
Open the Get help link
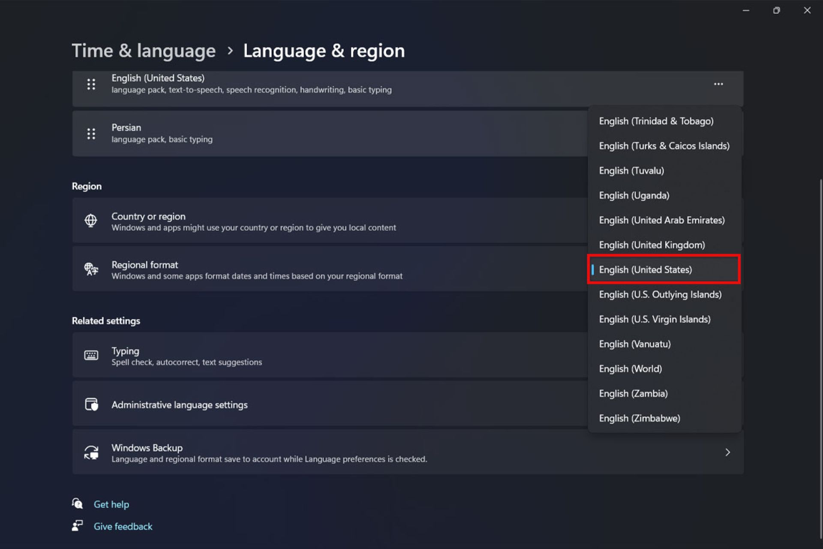(111, 504)
